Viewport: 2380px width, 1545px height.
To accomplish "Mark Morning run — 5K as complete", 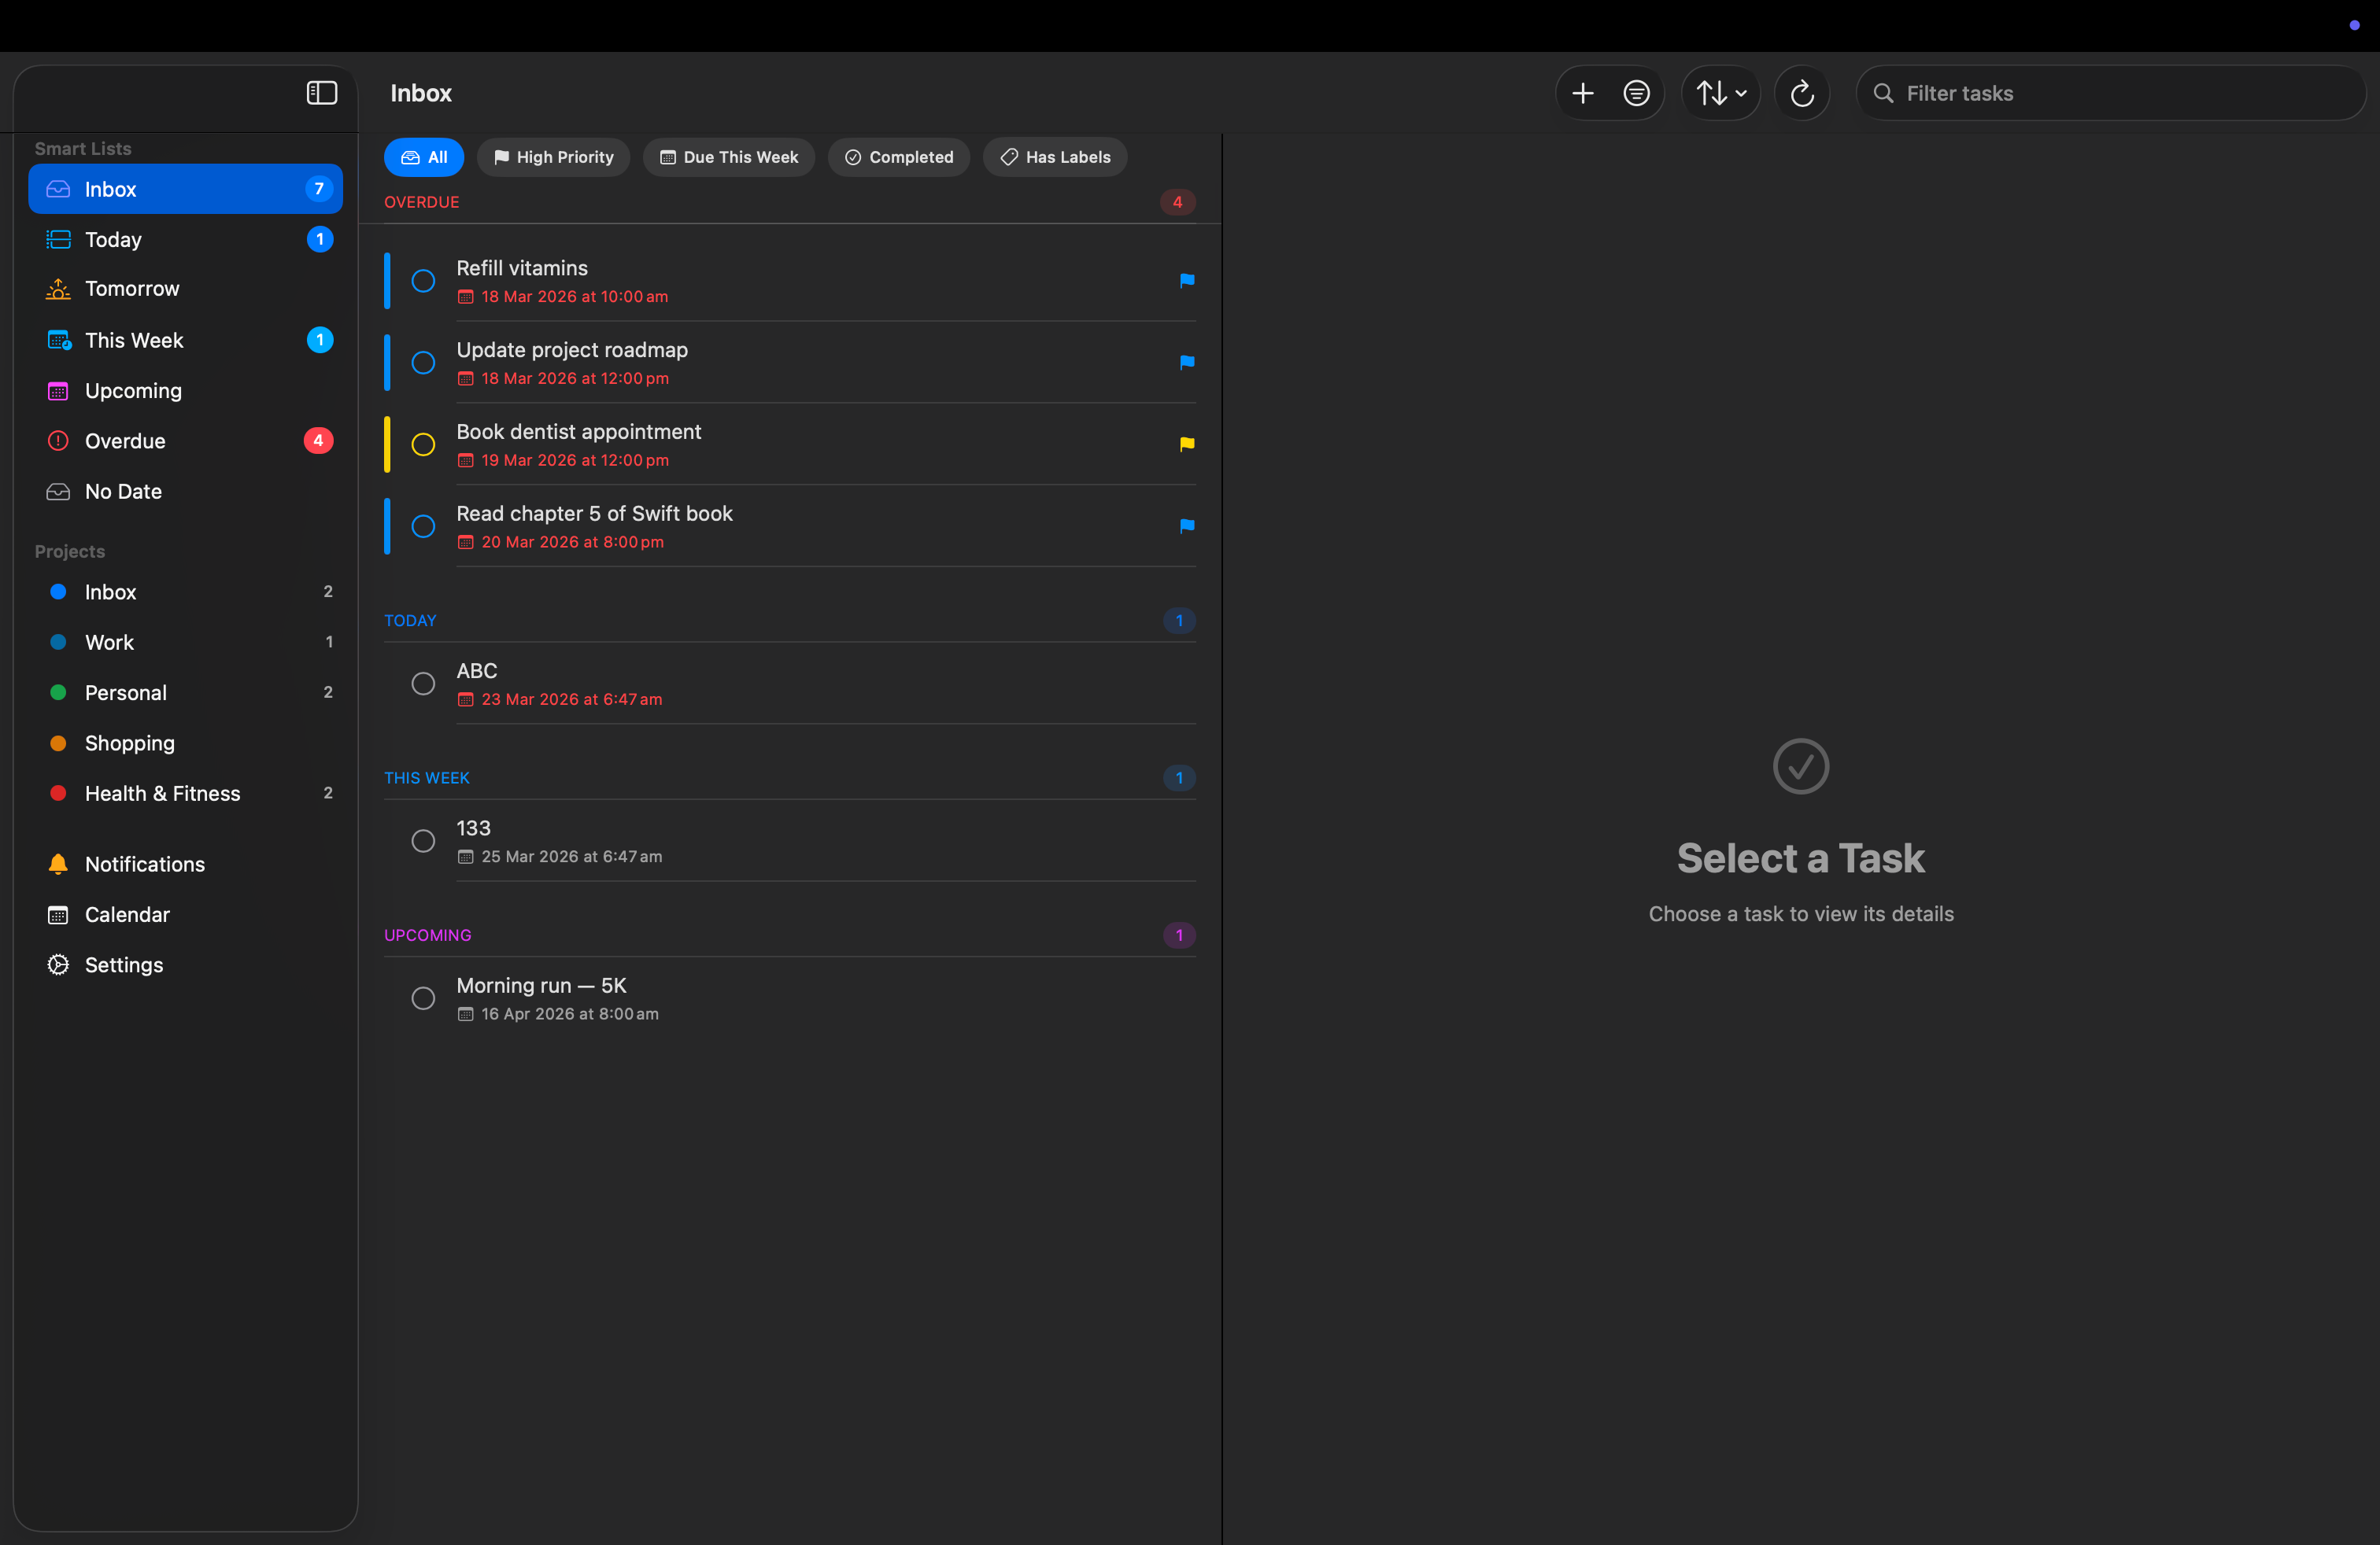I will click(423, 998).
